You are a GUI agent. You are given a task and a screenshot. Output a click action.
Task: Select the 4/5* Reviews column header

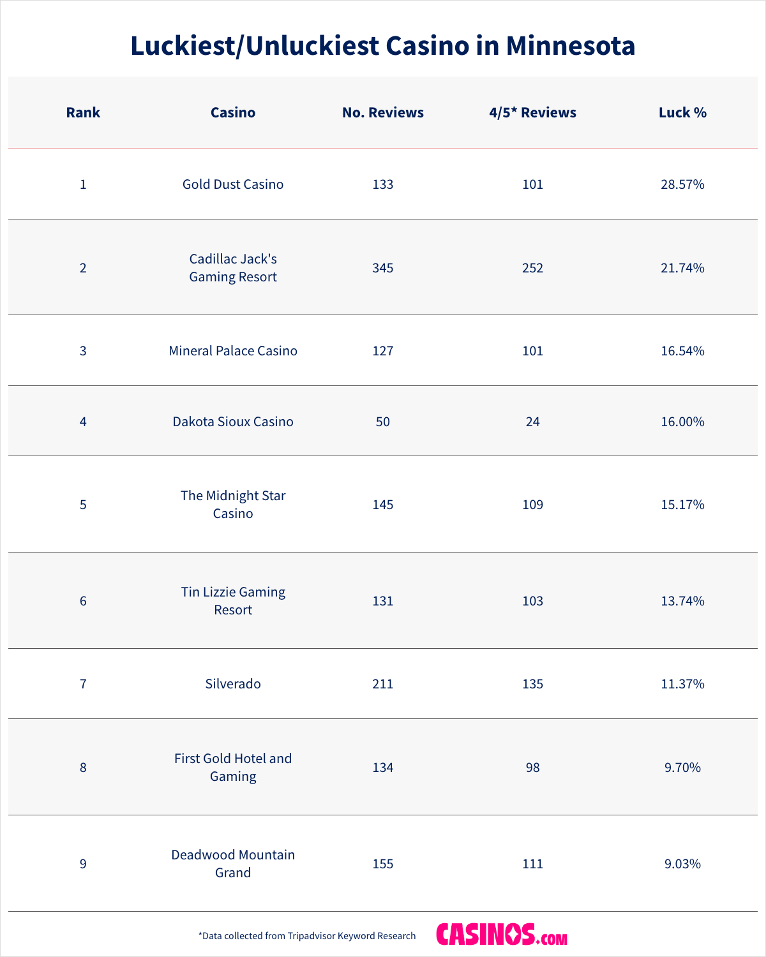(x=532, y=113)
